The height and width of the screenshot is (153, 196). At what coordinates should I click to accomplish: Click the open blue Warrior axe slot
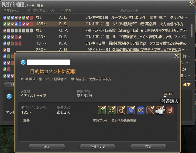pyautogui.click(x=141, y=110)
